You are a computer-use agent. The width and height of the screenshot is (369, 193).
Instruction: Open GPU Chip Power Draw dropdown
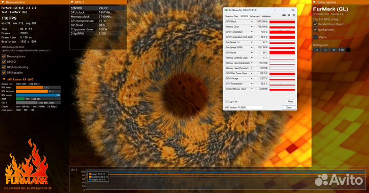(x=252, y=73)
